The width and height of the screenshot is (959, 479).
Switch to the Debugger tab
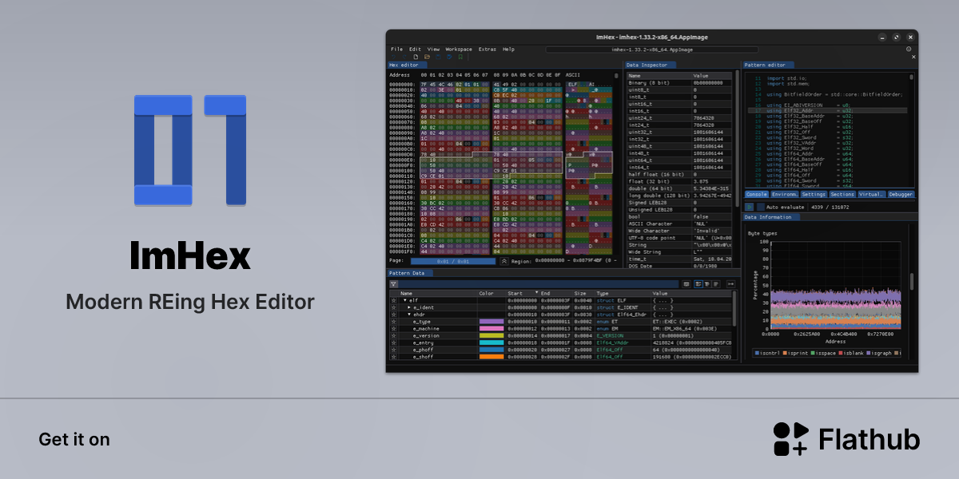click(x=901, y=195)
